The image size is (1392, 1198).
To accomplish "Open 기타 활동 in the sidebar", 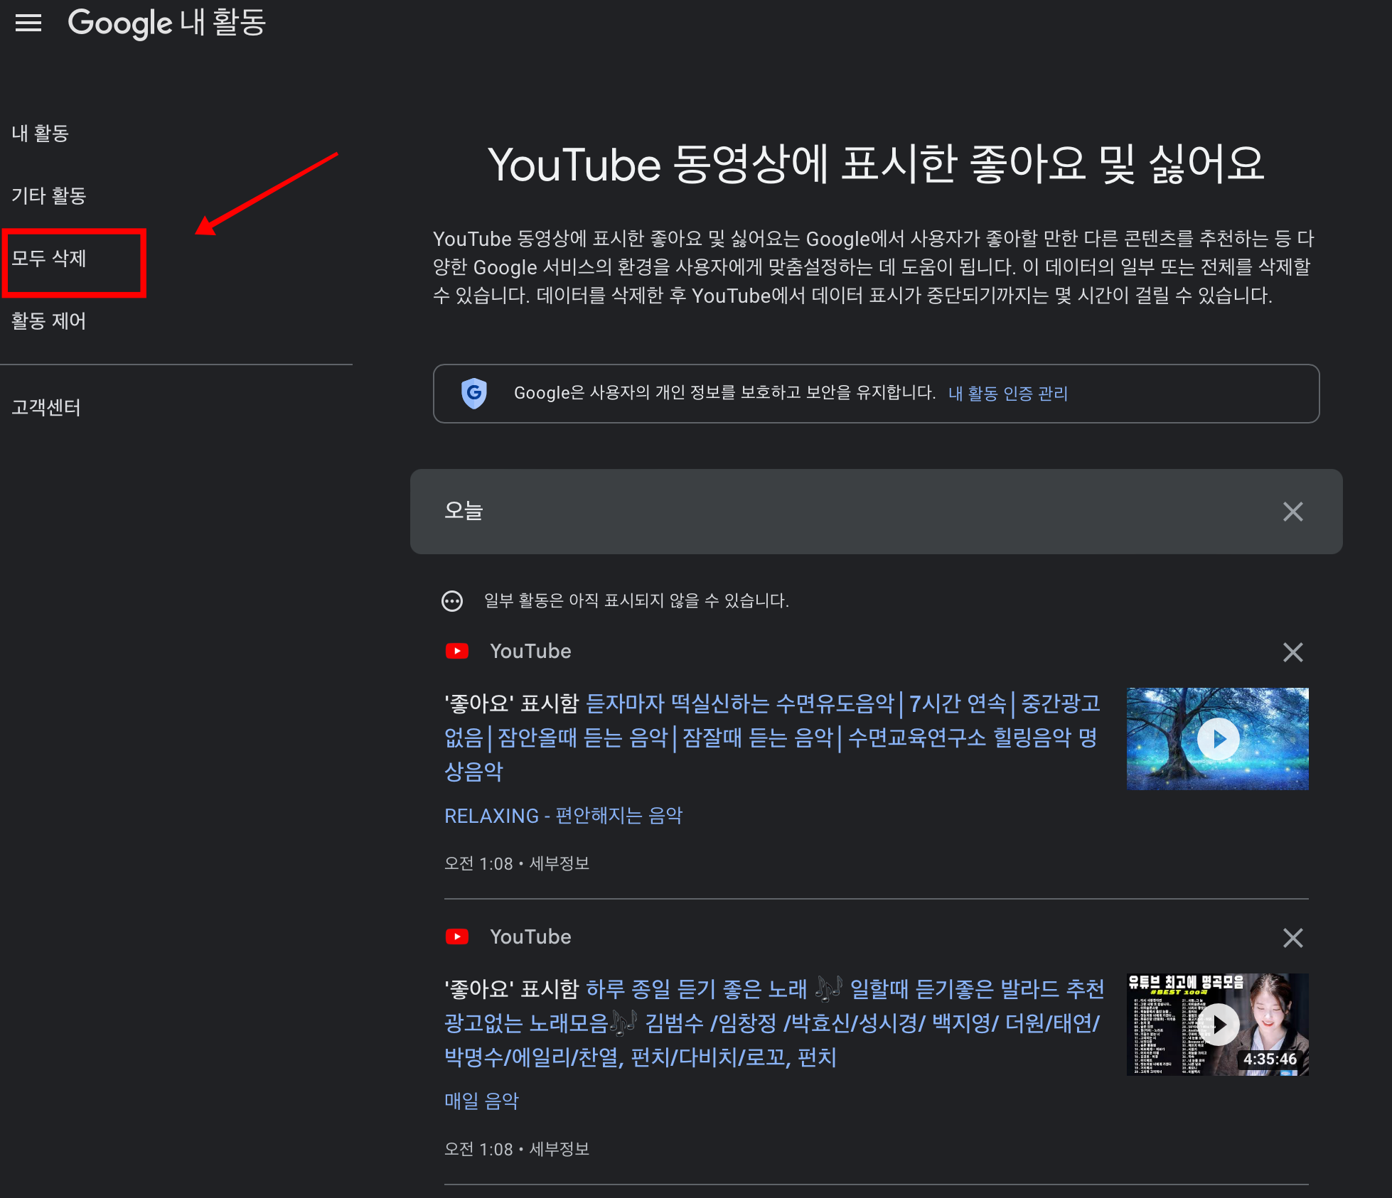I will 49,195.
